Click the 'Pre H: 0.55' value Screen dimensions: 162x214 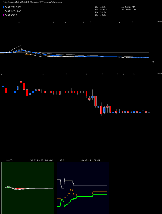click(101, 10)
